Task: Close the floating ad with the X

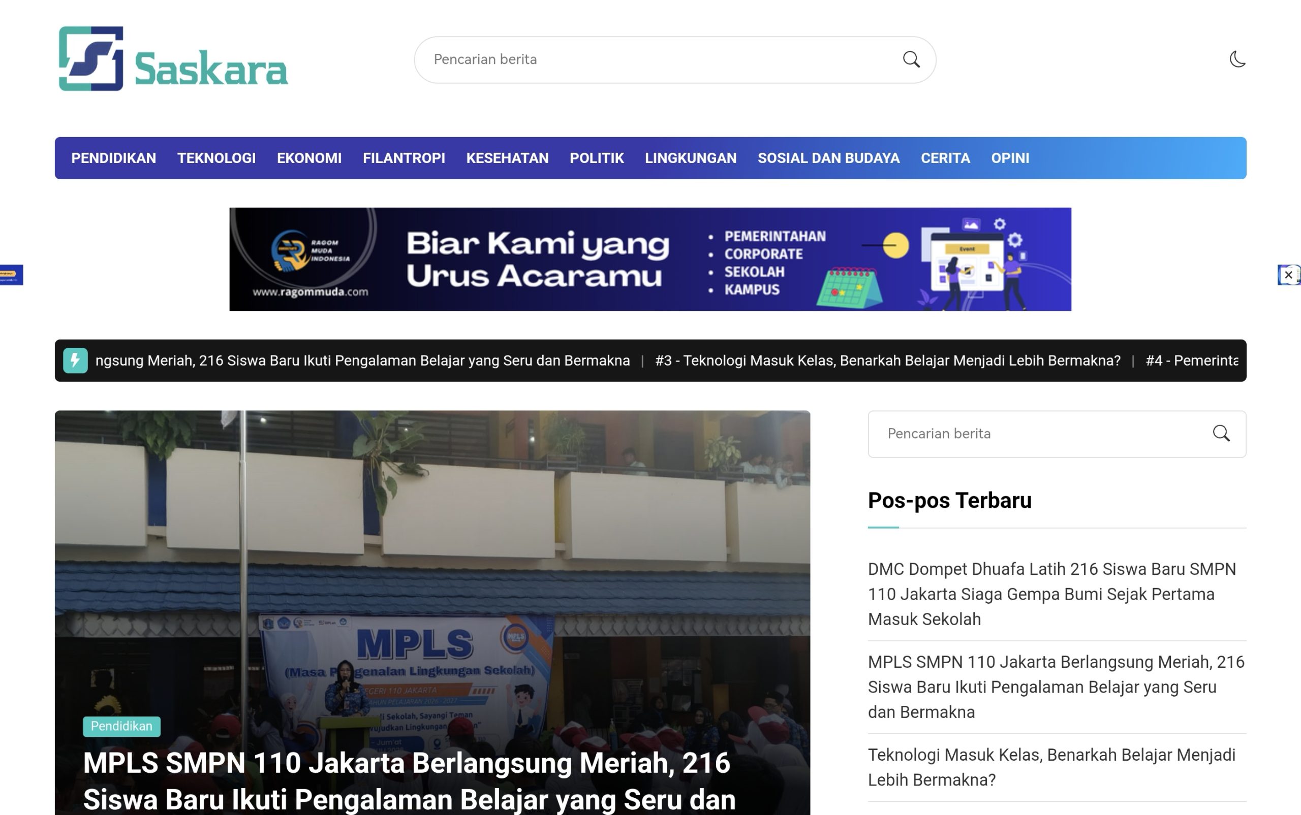Action: click(1289, 275)
